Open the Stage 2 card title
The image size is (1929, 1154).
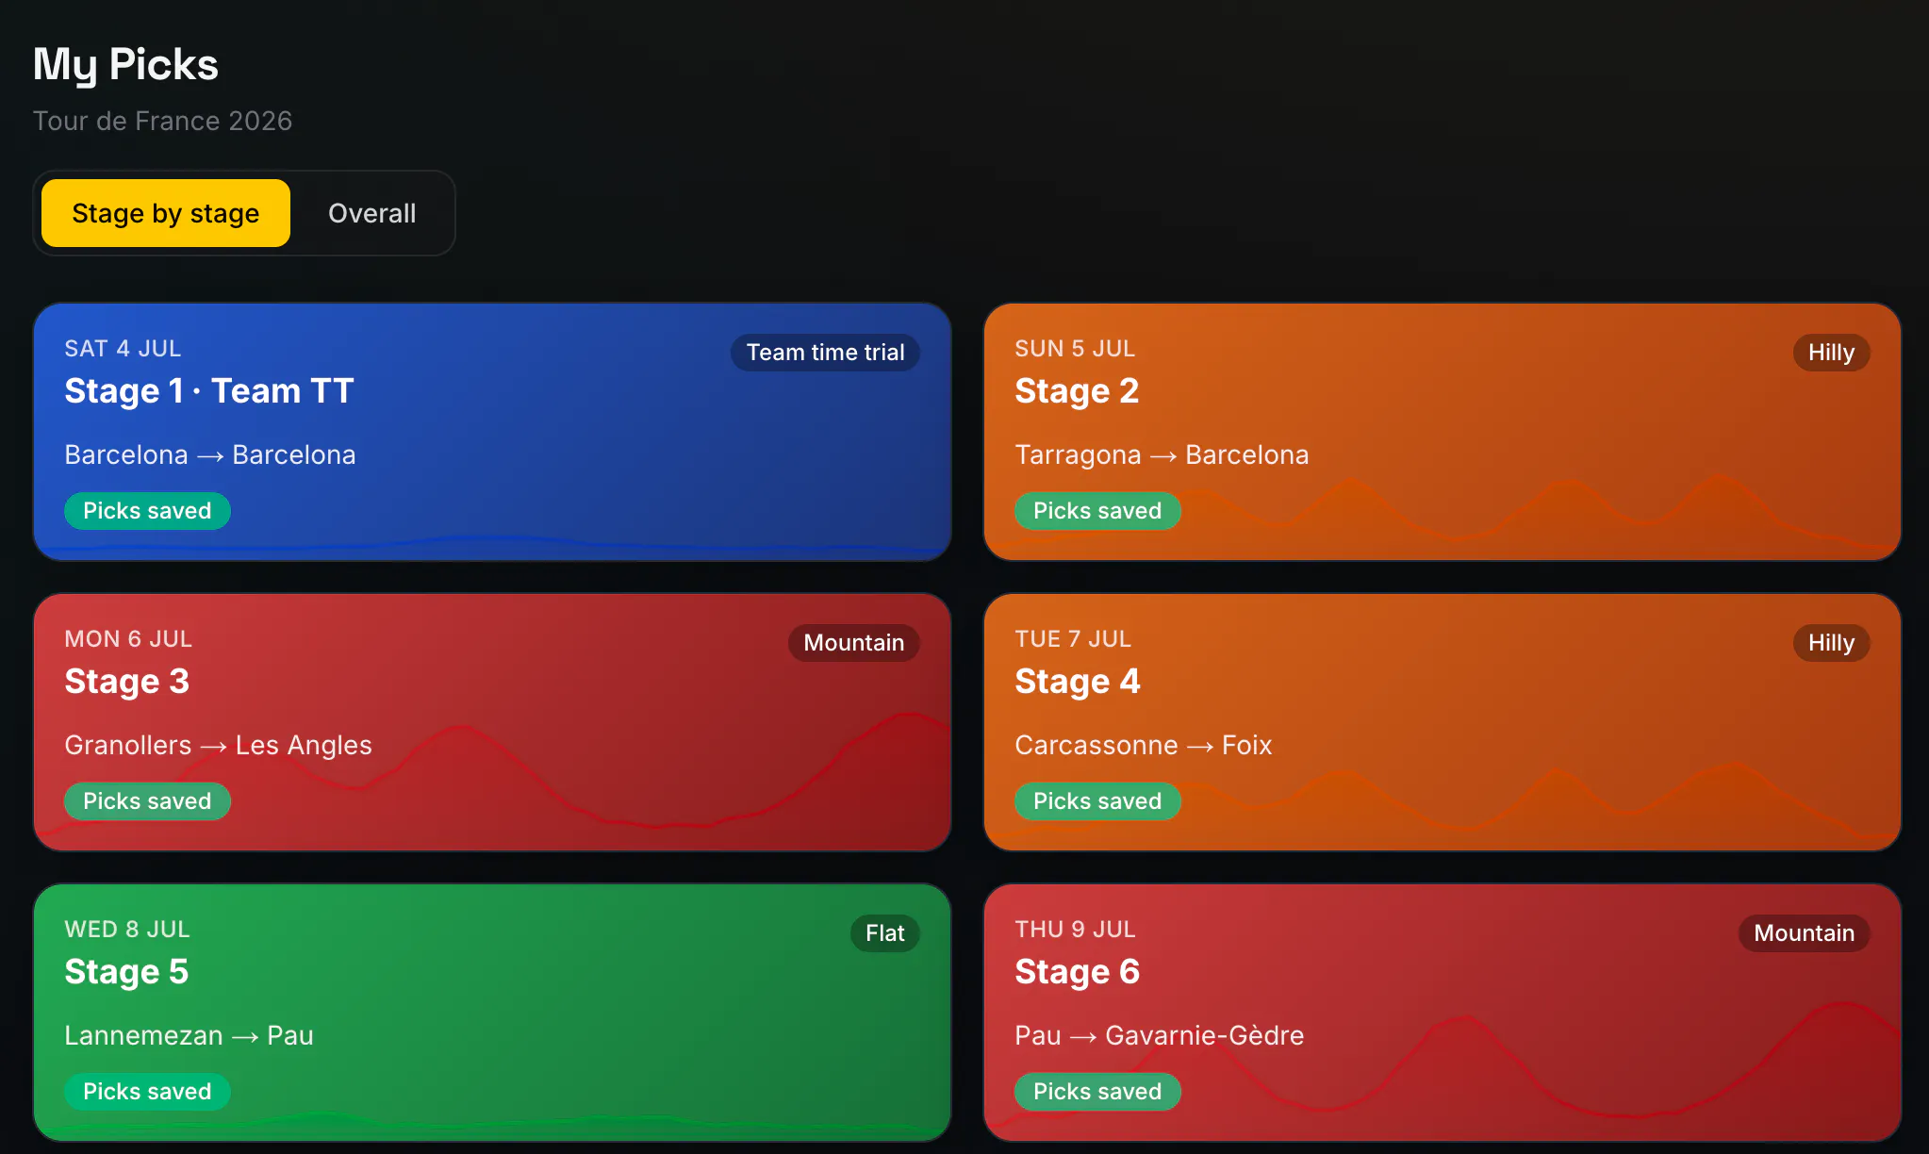pos(1077,390)
